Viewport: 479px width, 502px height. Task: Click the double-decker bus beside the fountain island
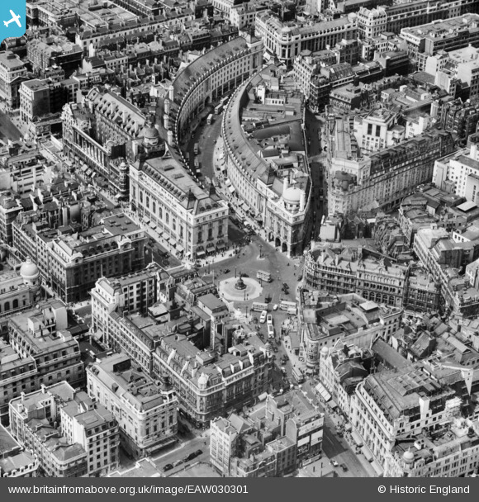(x=264, y=276)
